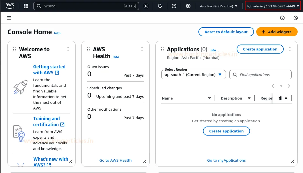Open the info panel circle icon
The height and width of the screenshot is (173, 303).
(x=282, y=18)
